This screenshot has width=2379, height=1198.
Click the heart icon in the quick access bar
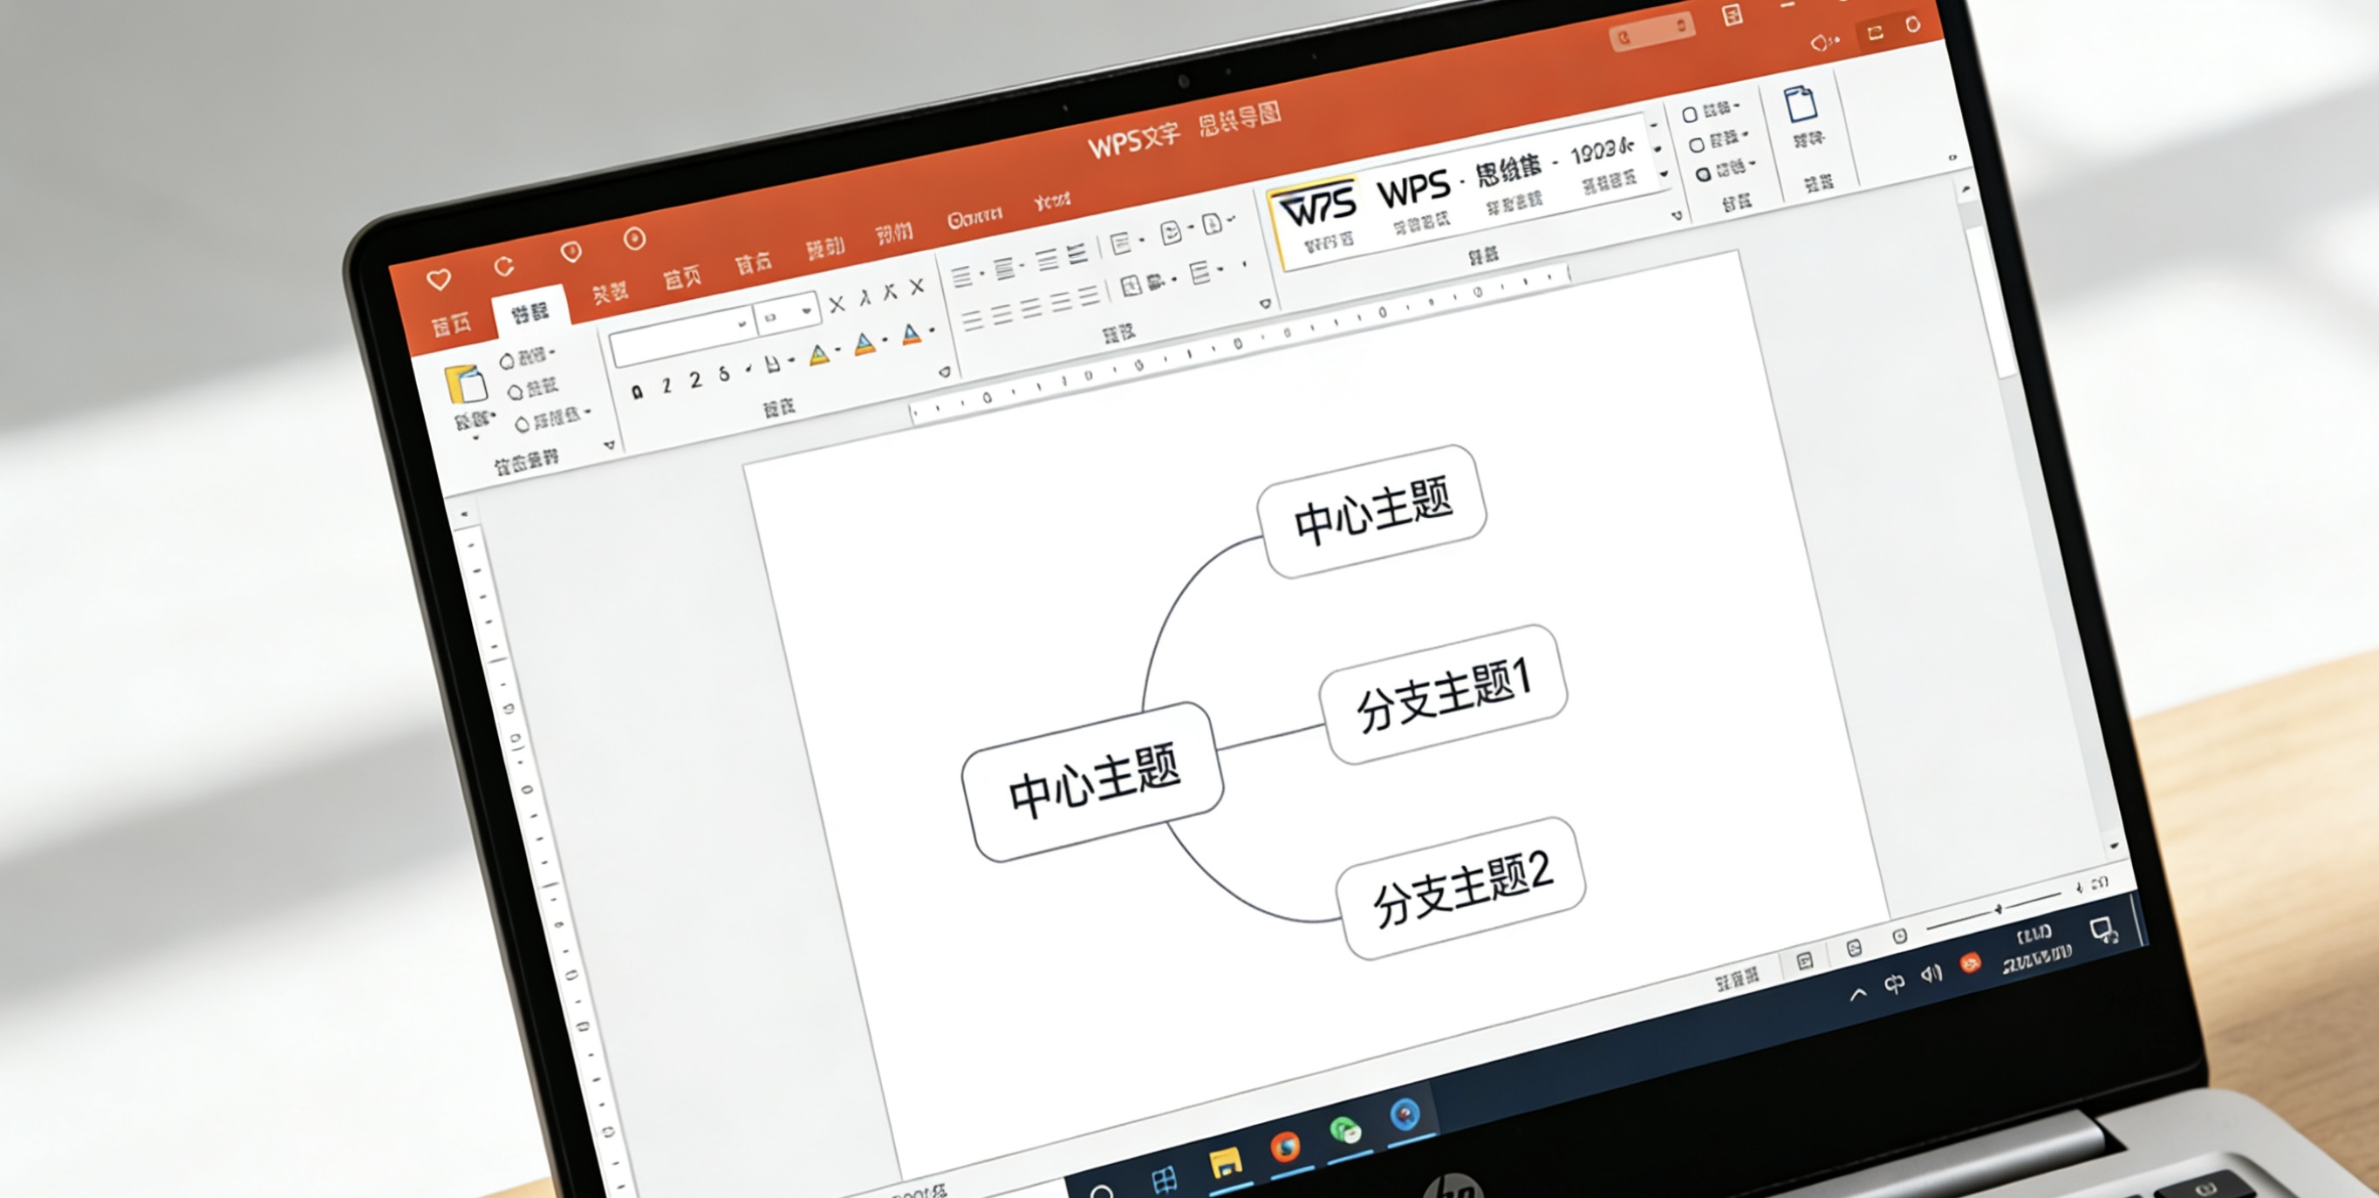tap(439, 279)
